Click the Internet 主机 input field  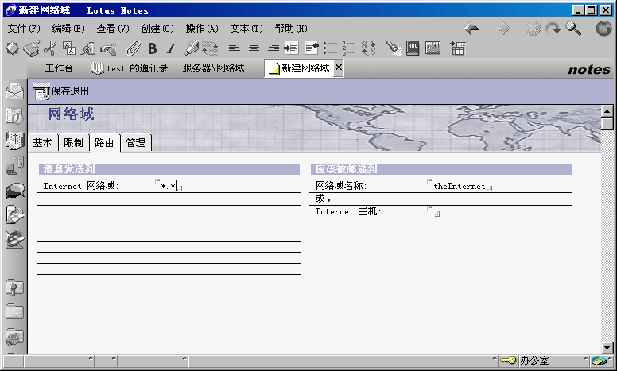tap(433, 212)
